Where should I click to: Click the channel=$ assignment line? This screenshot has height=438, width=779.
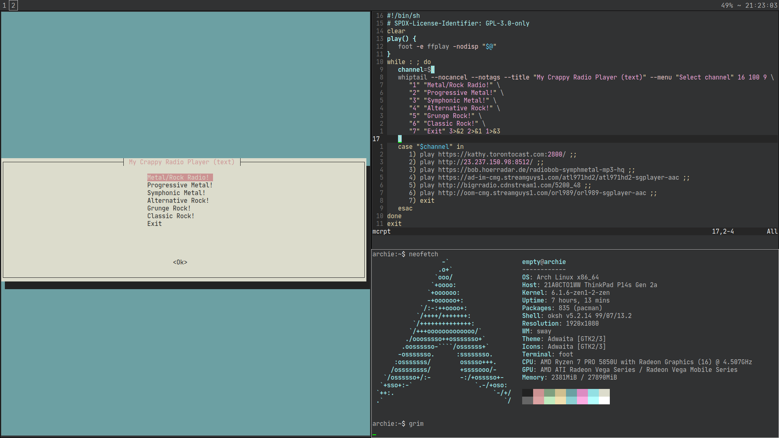(416, 70)
